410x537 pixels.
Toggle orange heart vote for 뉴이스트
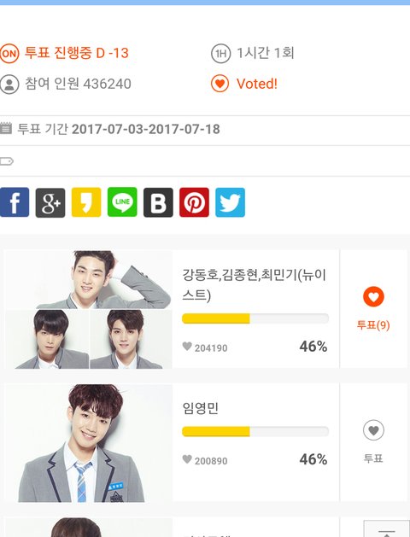[373, 296]
